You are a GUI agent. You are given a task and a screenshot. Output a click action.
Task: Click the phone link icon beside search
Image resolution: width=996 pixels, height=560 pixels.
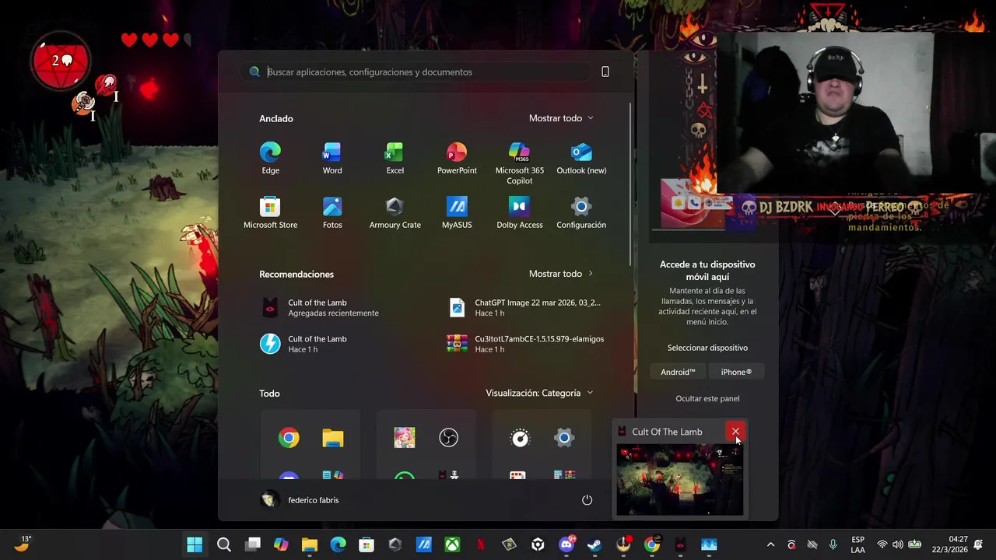click(x=605, y=72)
